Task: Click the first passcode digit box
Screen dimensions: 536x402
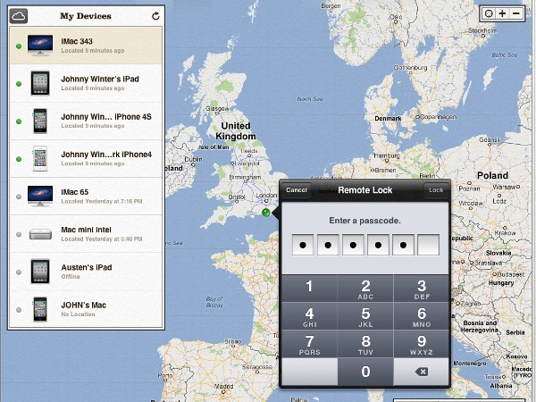Action: (x=303, y=245)
